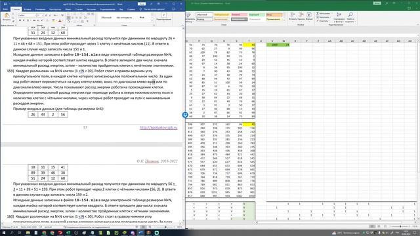Image resolution: width=420 pixels, height=236 pixels.
Task: Adjust the Word zoom slider in status bar
Action: coord(166,227)
